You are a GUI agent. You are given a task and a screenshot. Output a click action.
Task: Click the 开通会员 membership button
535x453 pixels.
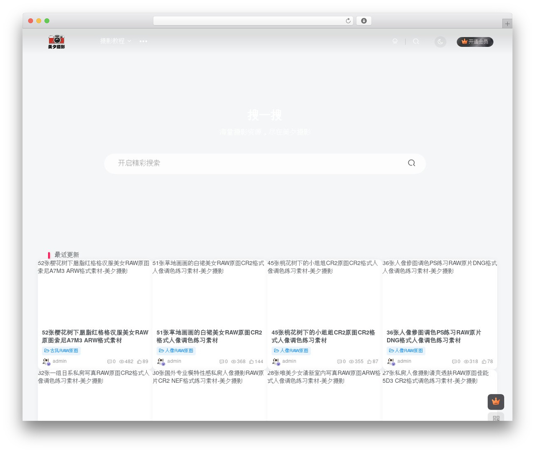pyautogui.click(x=475, y=42)
